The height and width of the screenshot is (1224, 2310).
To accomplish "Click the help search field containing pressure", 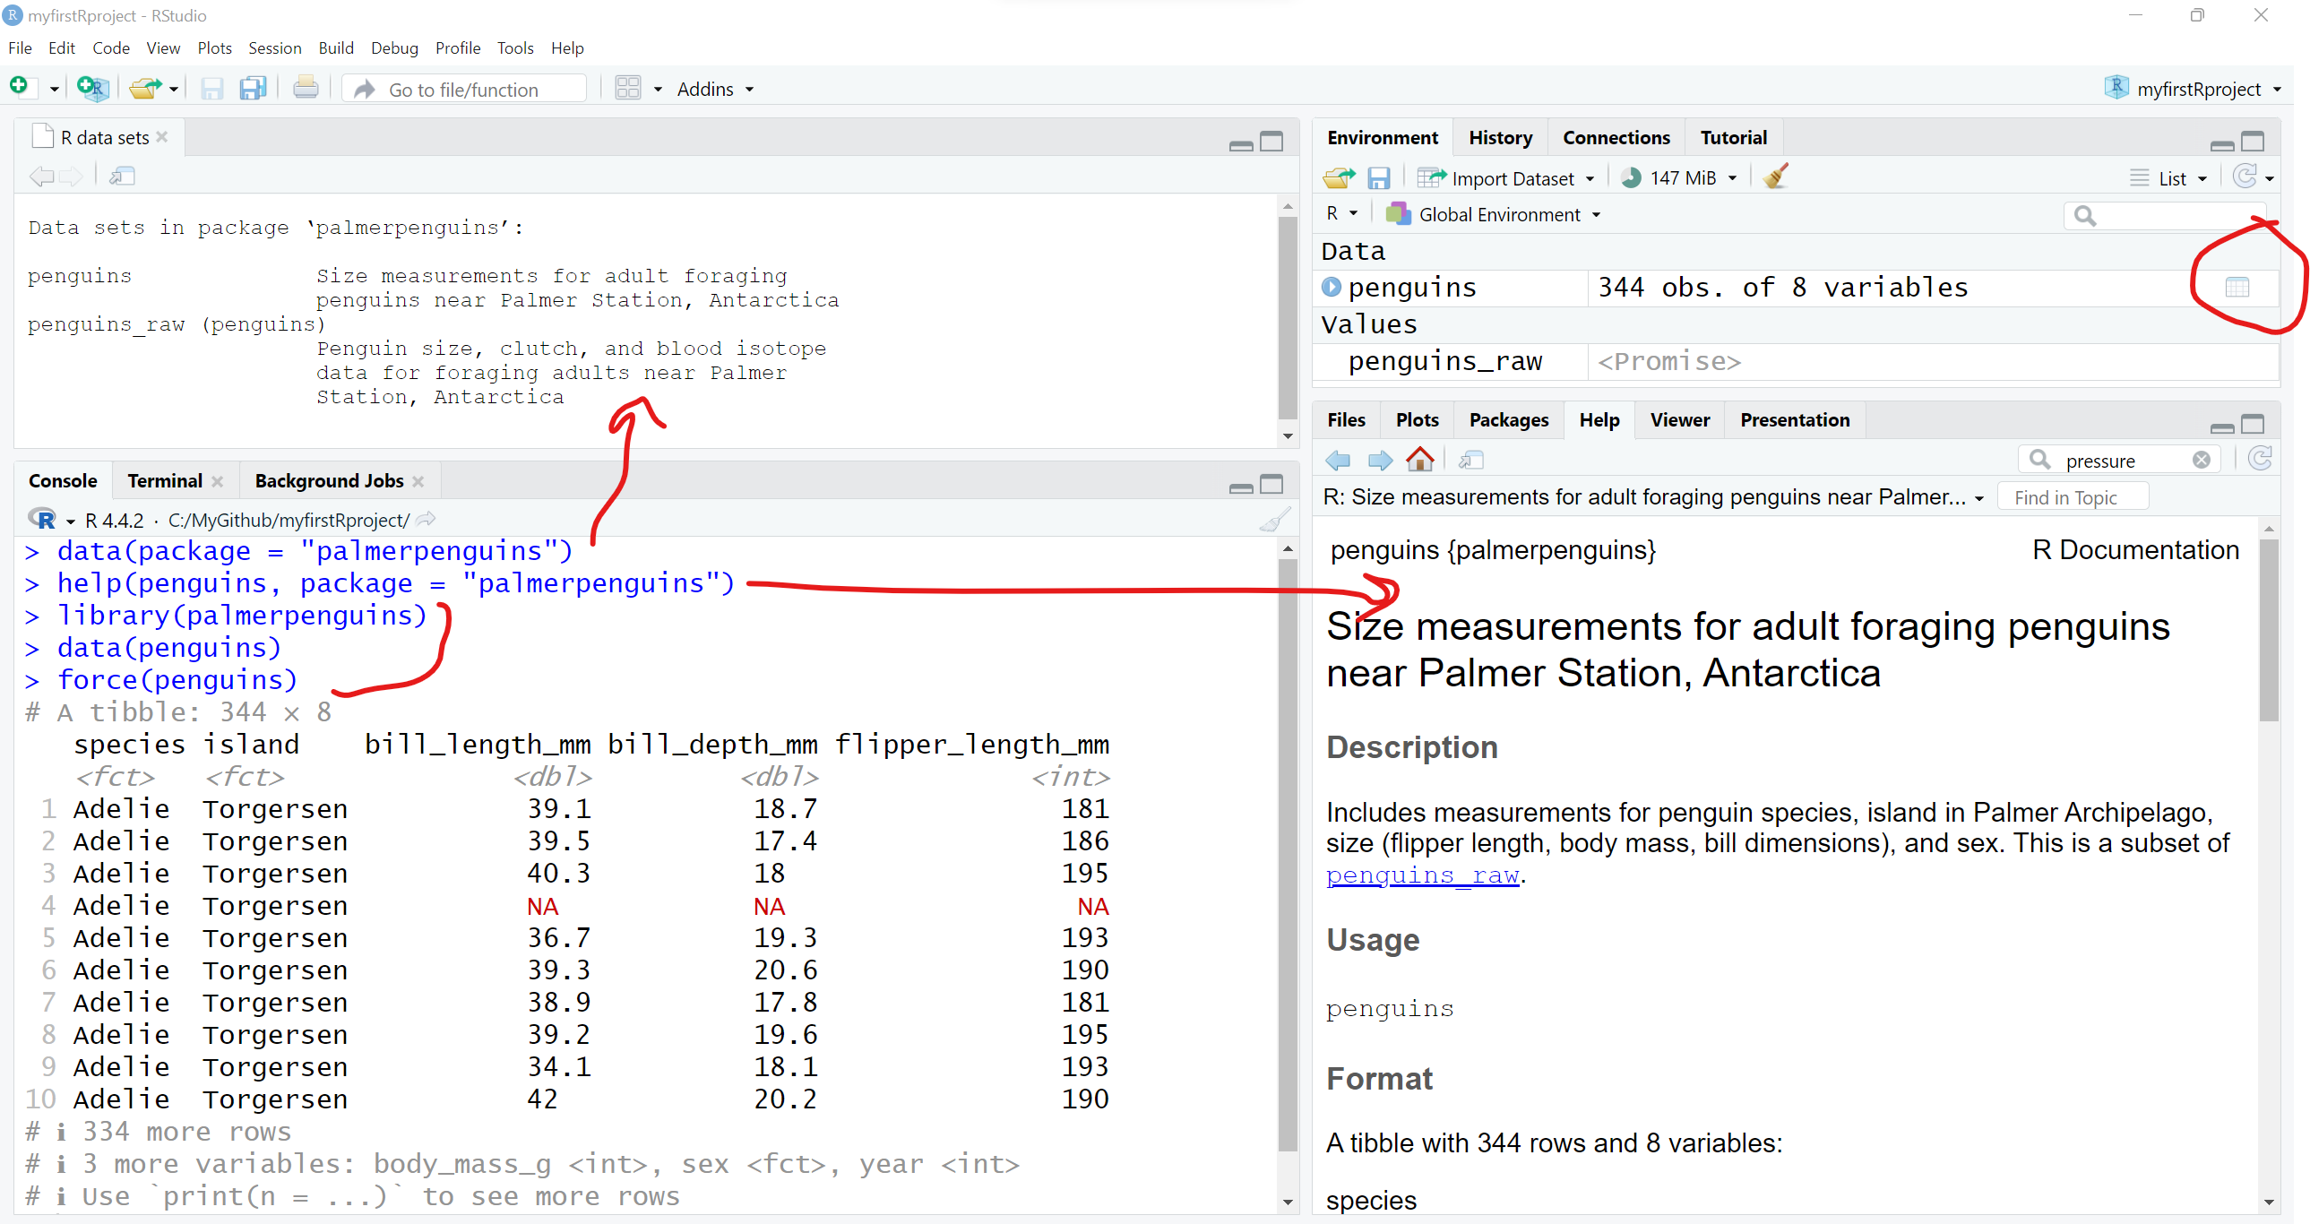I will [x=2120, y=460].
